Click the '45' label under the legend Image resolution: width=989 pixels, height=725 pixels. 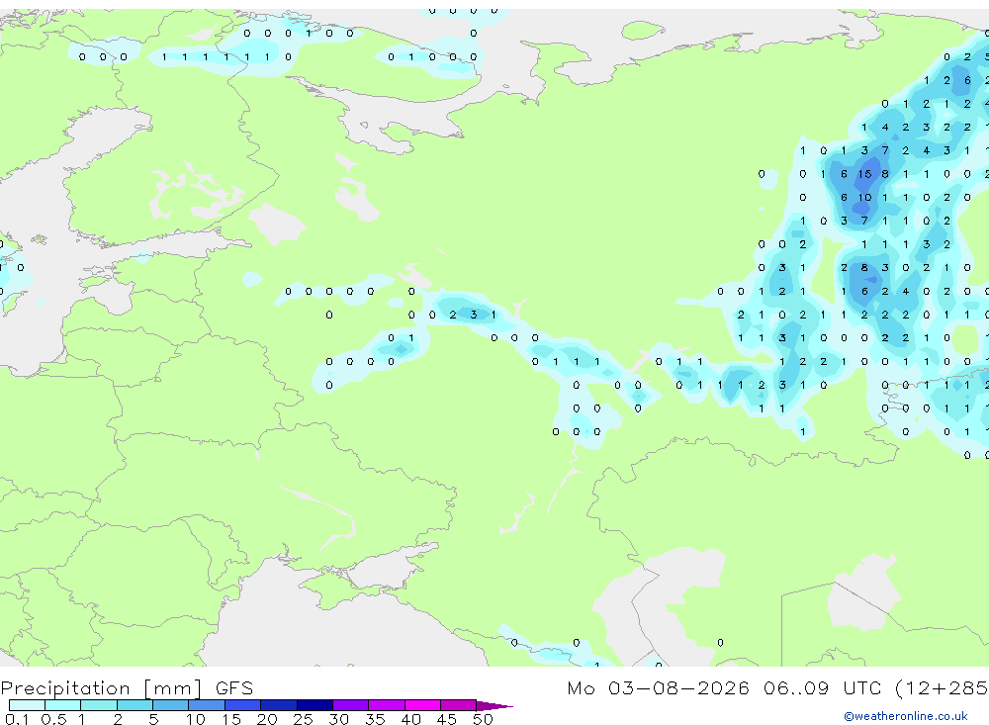point(447,719)
